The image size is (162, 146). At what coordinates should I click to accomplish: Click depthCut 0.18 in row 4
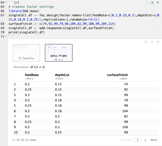(58, 100)
